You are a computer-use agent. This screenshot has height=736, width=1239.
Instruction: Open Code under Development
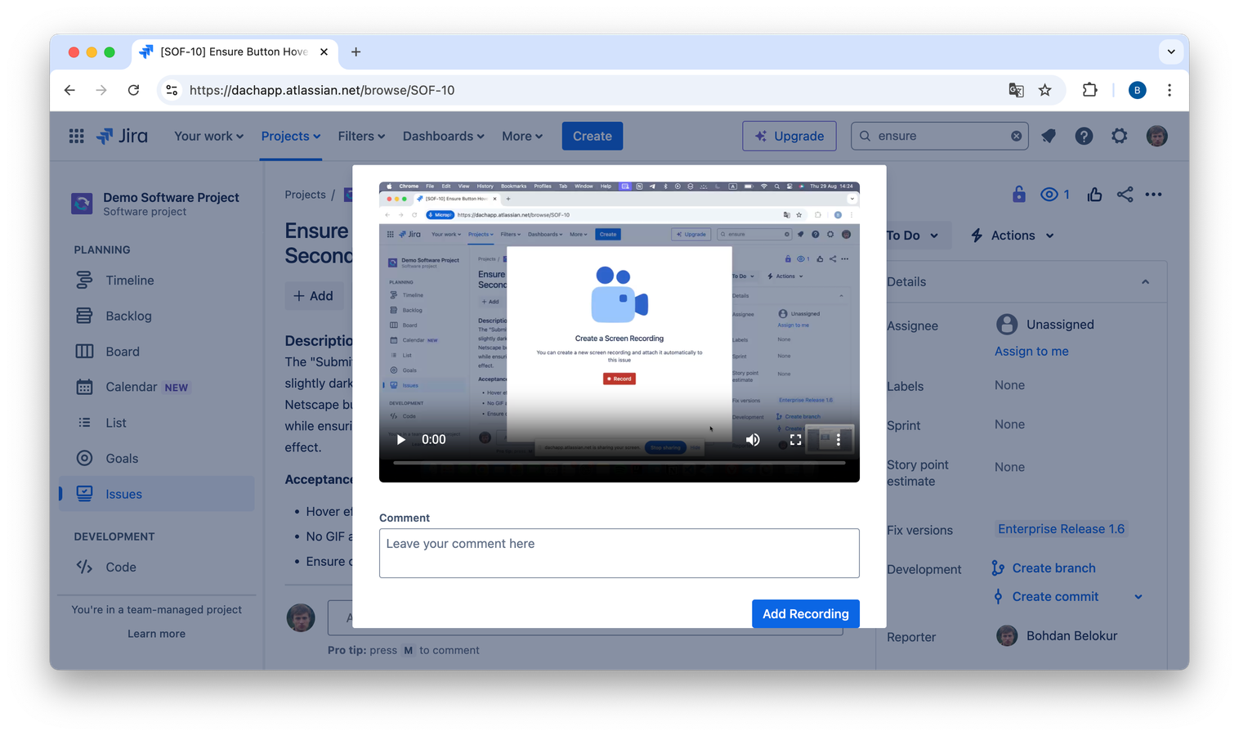(156, 567)
